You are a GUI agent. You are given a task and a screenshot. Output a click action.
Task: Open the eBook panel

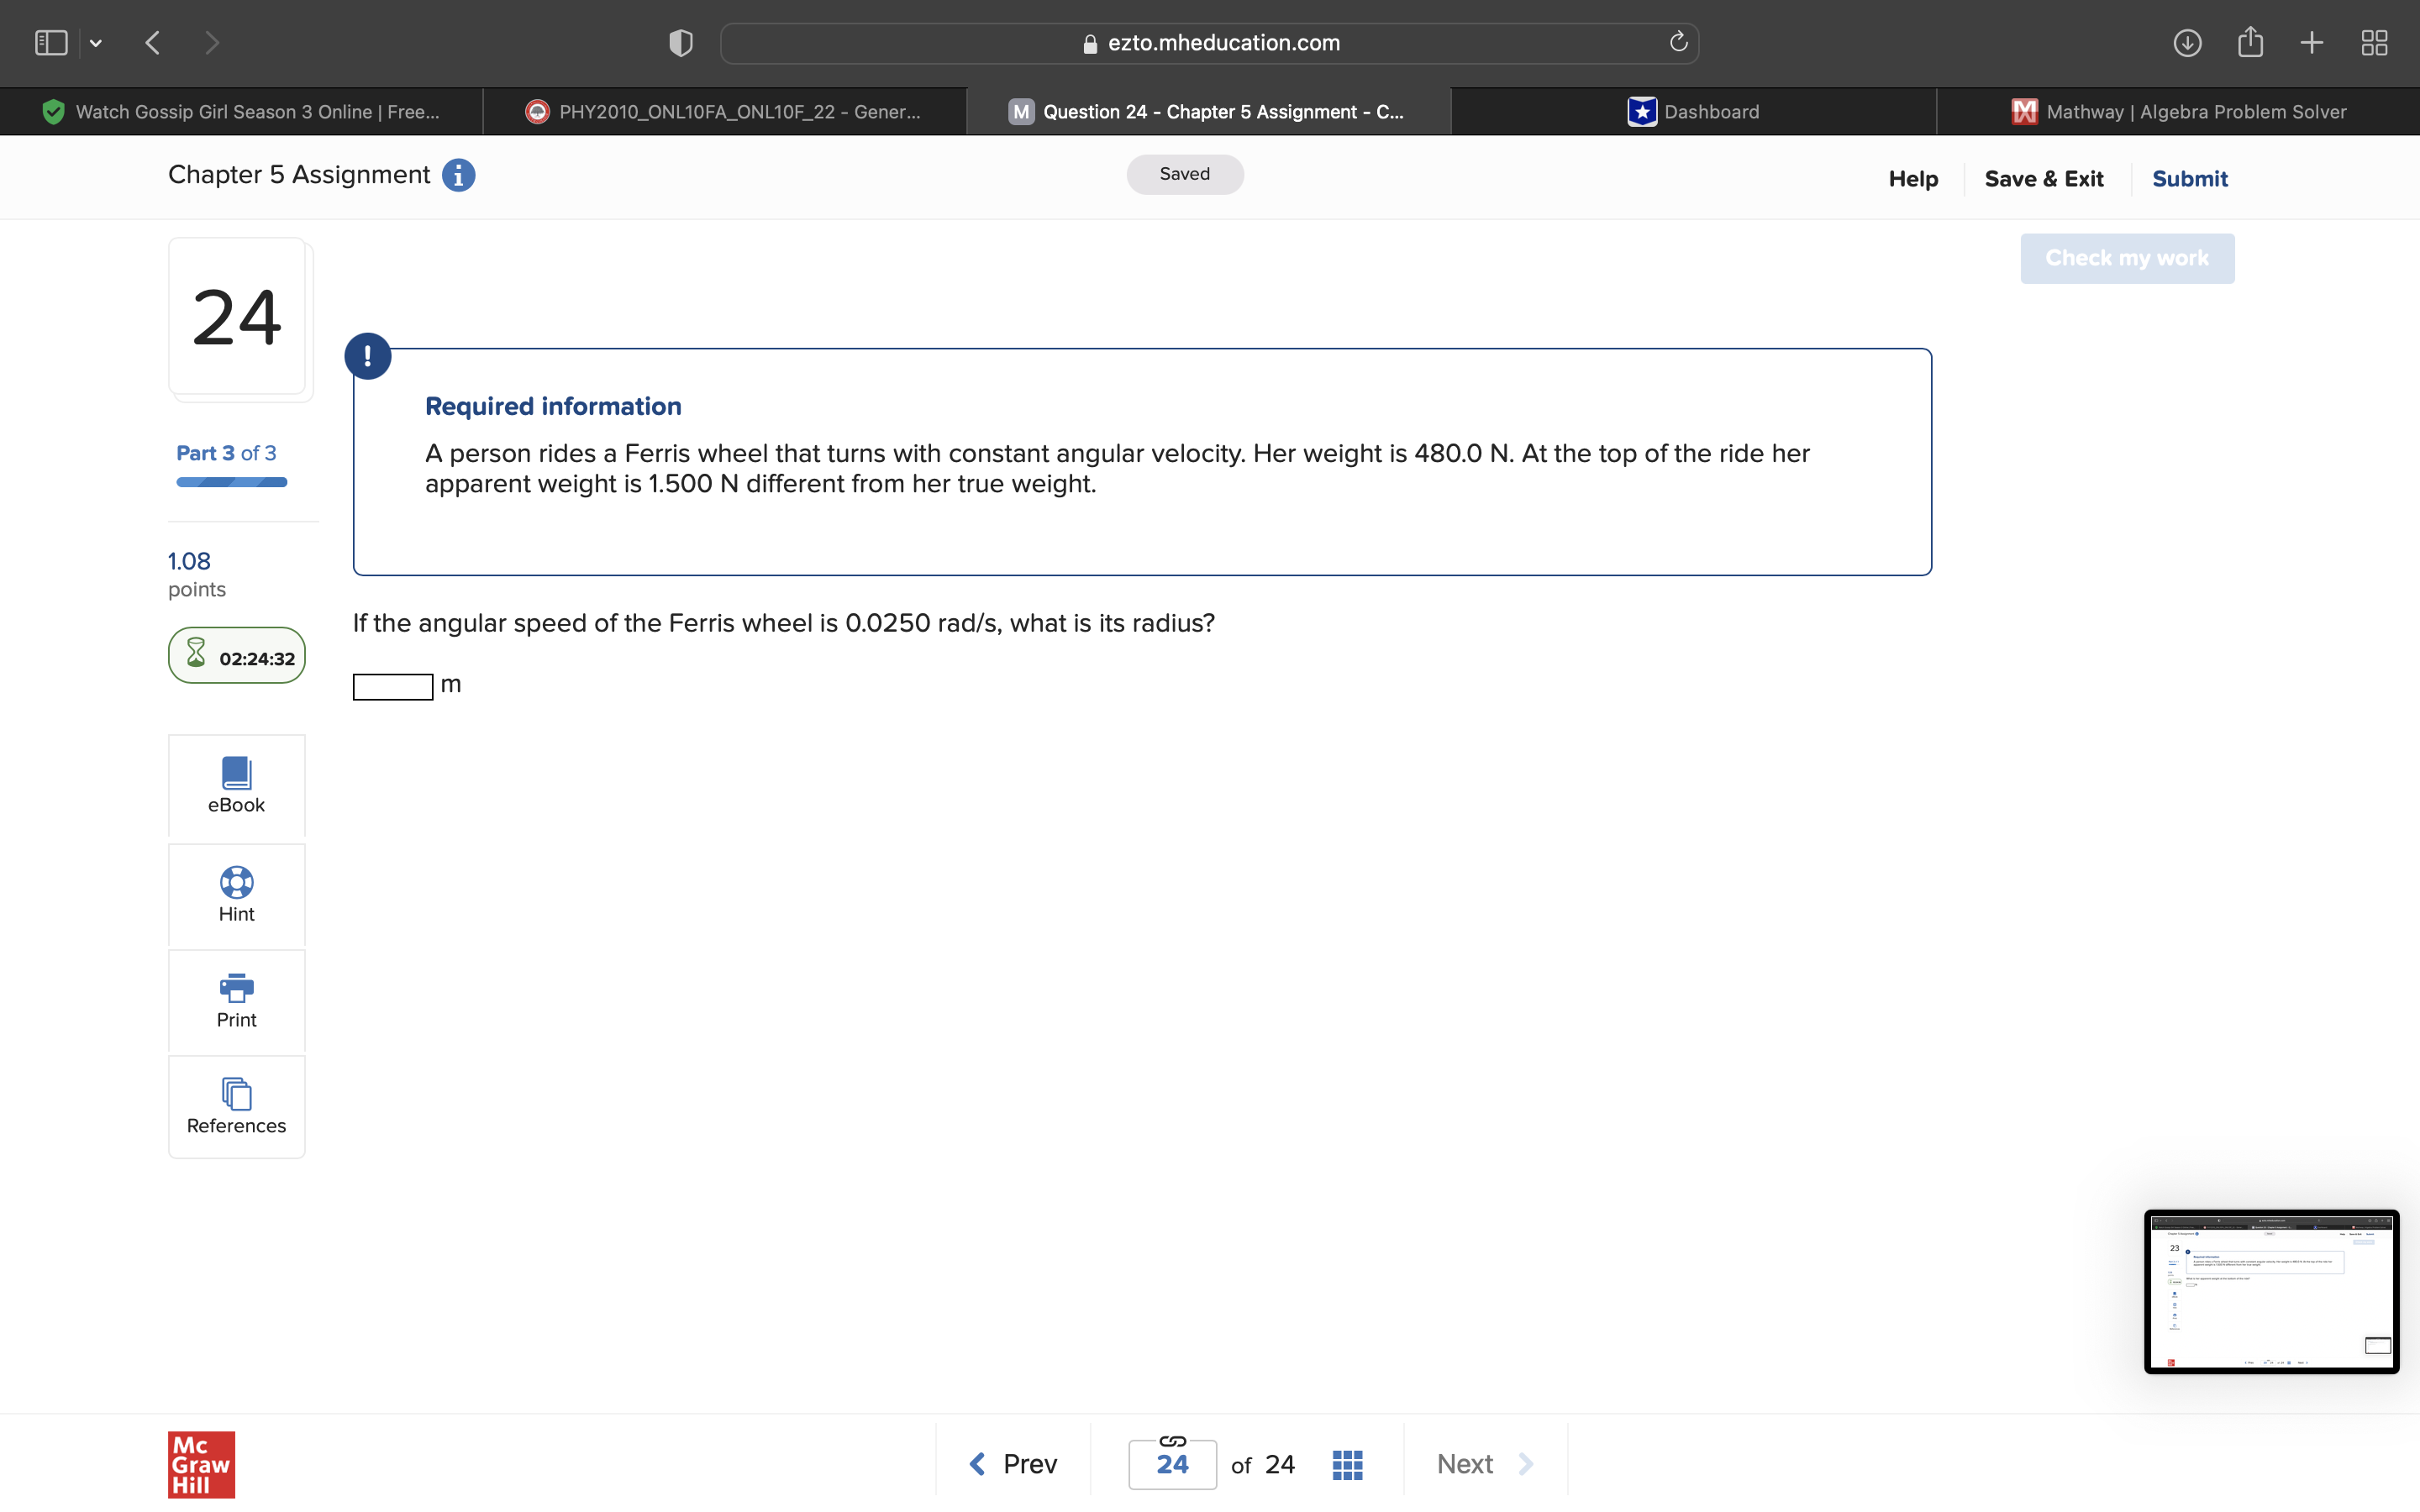click(236, 785)
